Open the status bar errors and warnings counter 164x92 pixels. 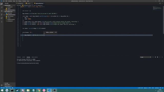pyautogui.click(x=3, y=88)
